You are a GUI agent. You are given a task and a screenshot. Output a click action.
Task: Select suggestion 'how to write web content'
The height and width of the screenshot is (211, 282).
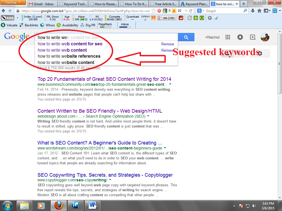coord(62,50)
